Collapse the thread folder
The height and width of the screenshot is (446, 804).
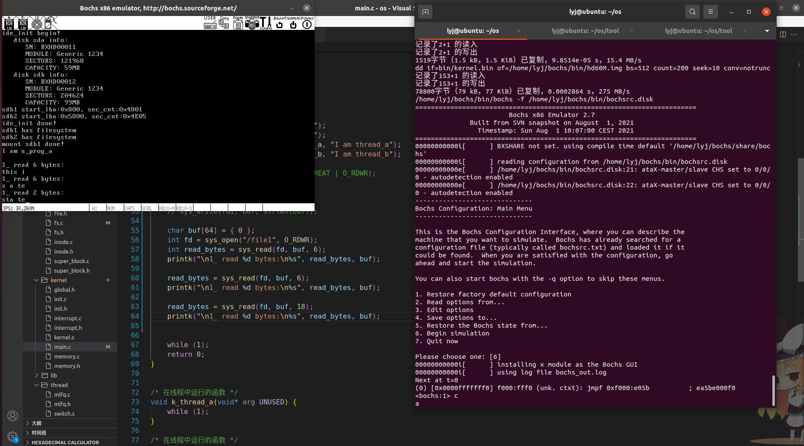click(x=59, y=385)
